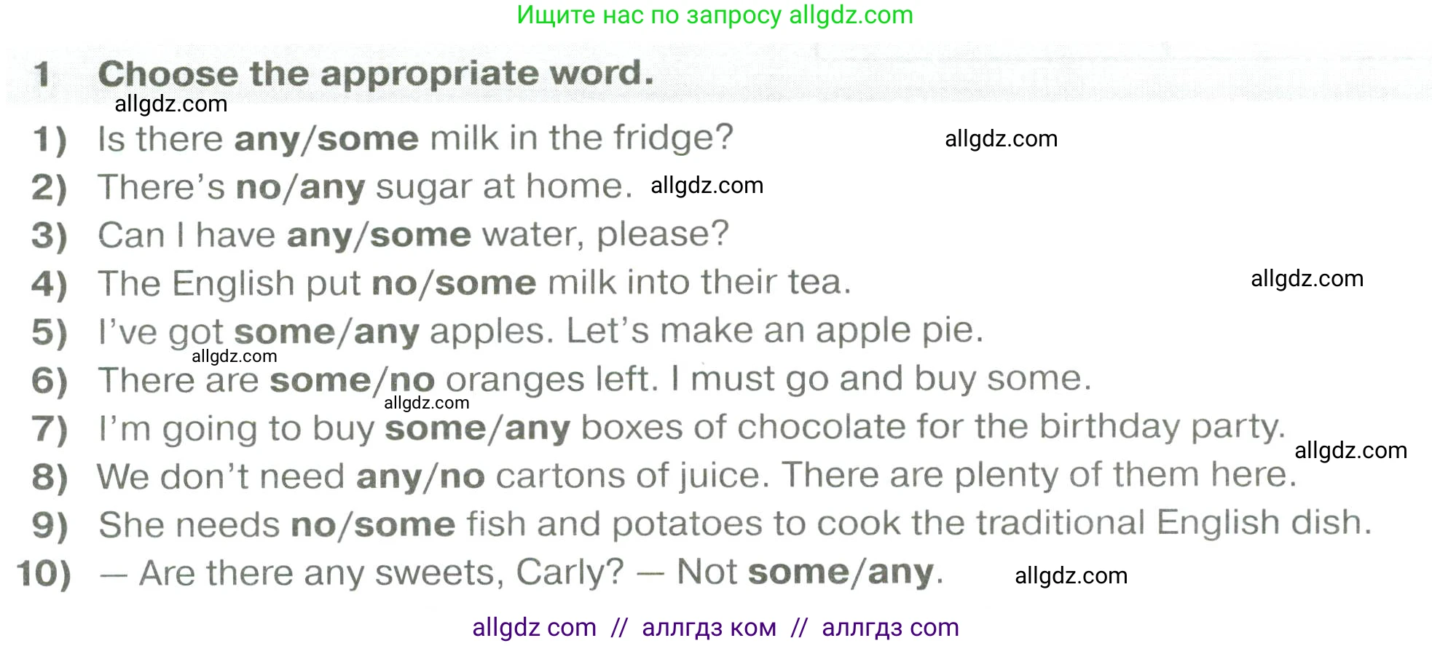Click the purple allgdz footer text
Image resolution: width=1432 pixels, height=646 pixels.
tap(715, 627)
